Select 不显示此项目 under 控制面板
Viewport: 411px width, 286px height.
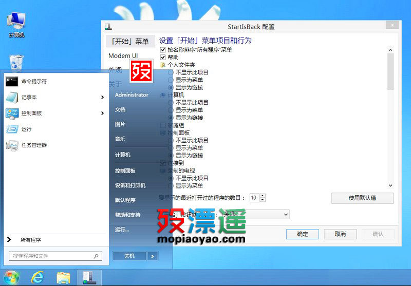point(171,140)
